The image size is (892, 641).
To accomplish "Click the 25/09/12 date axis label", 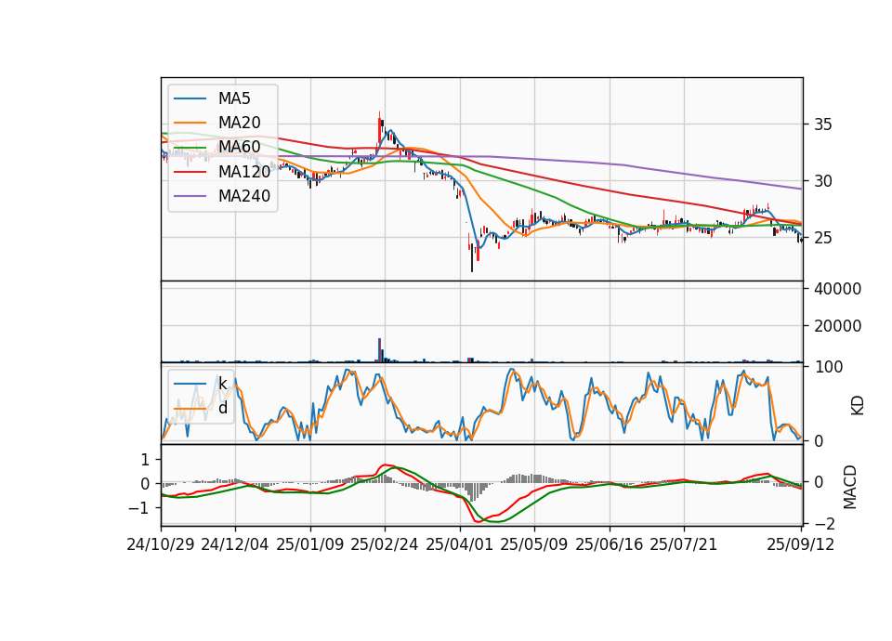I will click(801, 544).
